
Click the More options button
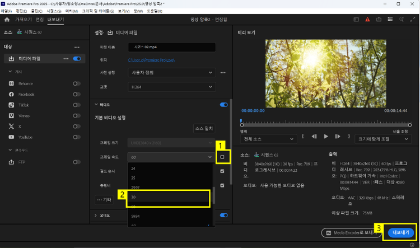(x=104, y=199)
